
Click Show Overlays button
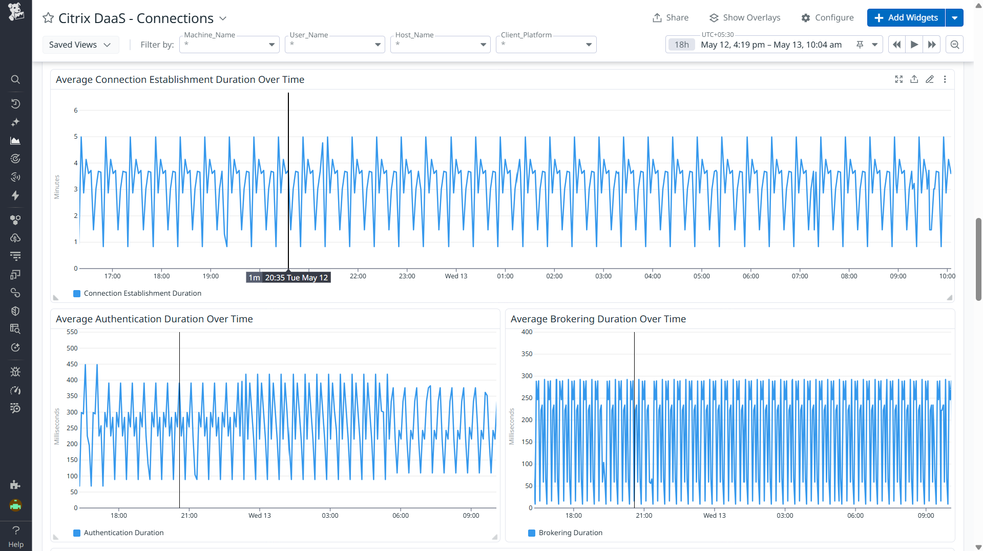(x=745, y=17)
